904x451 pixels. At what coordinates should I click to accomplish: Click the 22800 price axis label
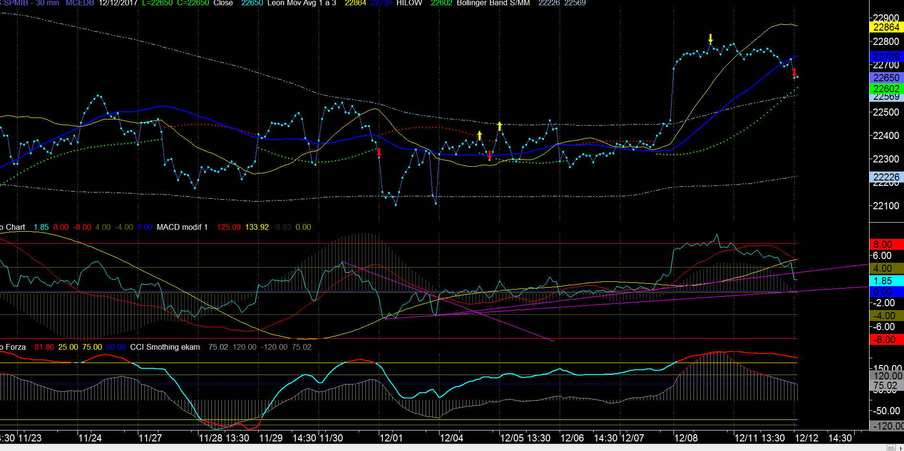tap(886, 42)
